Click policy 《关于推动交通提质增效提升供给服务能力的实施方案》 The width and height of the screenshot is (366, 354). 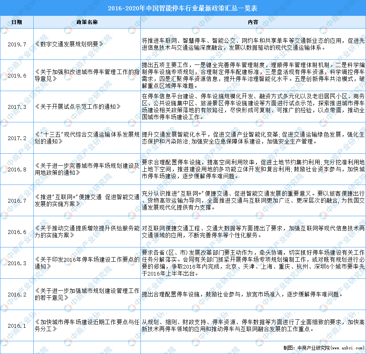[x=87, y=232]
